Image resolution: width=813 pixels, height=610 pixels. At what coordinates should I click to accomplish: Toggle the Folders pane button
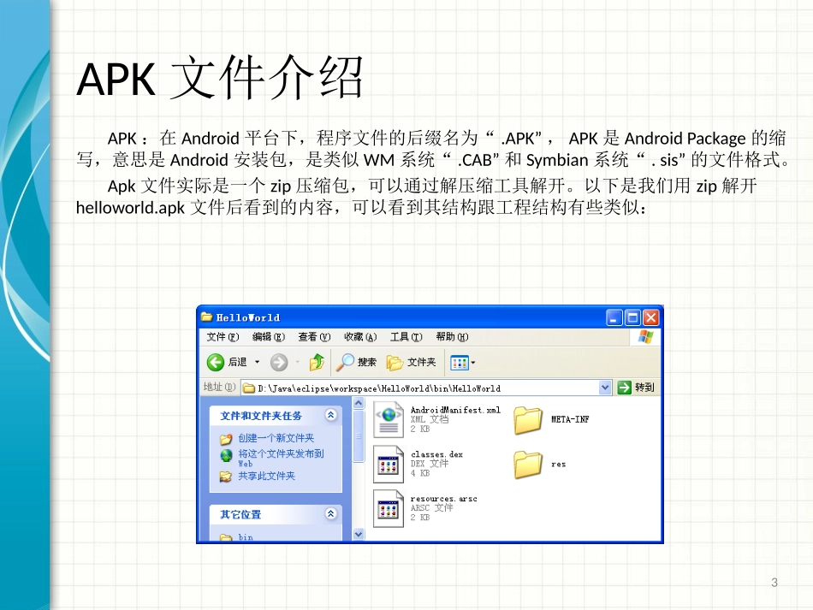point(411,362)
